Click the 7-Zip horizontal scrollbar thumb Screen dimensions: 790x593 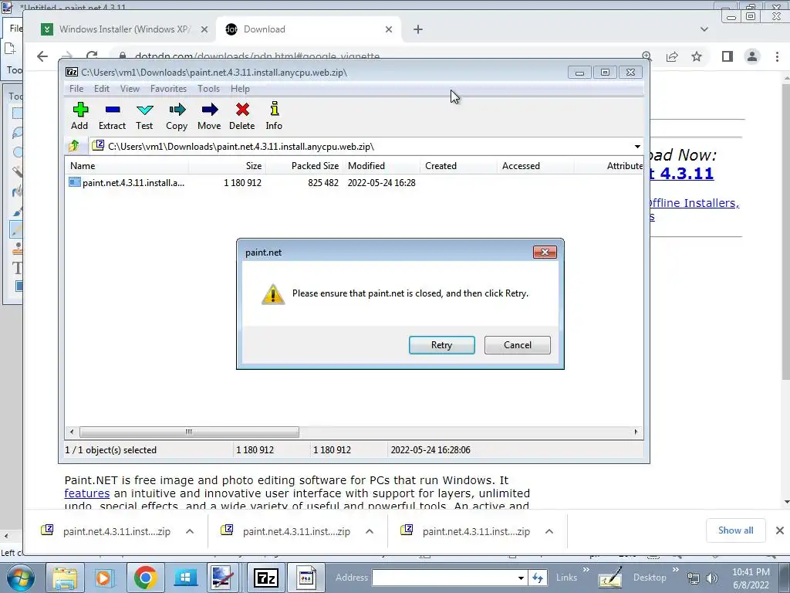(189, 432)
